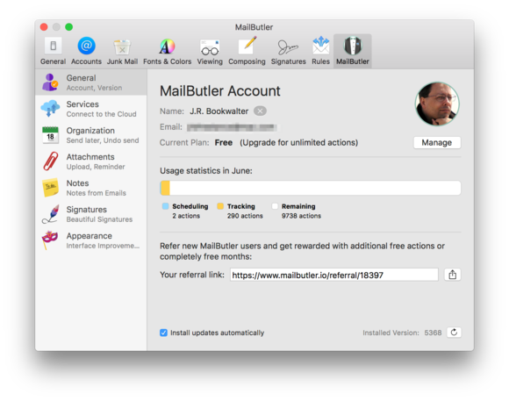Open Attachments 'Upload, Reminder' row
This screenshot has width=509, height=401.
coord(91,161)
